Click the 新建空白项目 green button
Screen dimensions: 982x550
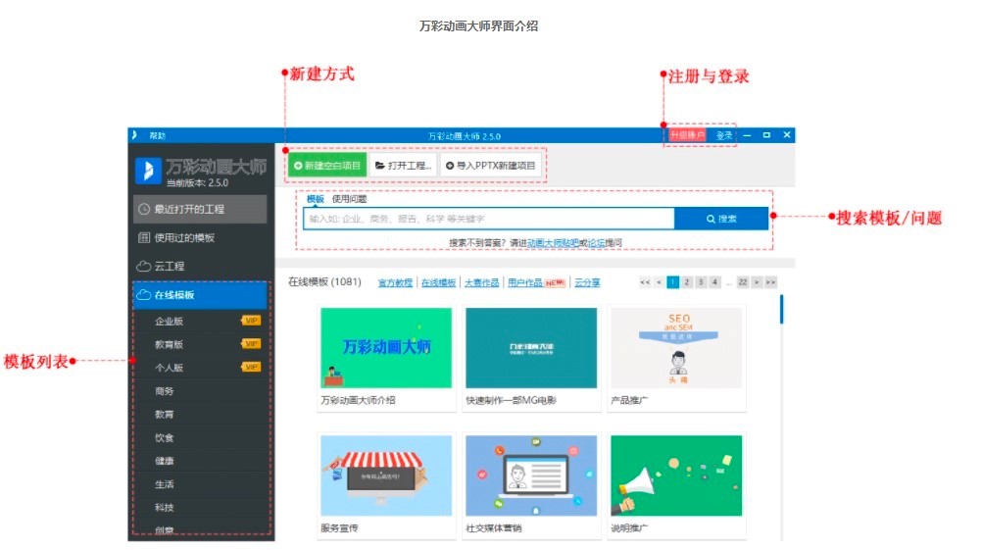(x=327, y=166)
